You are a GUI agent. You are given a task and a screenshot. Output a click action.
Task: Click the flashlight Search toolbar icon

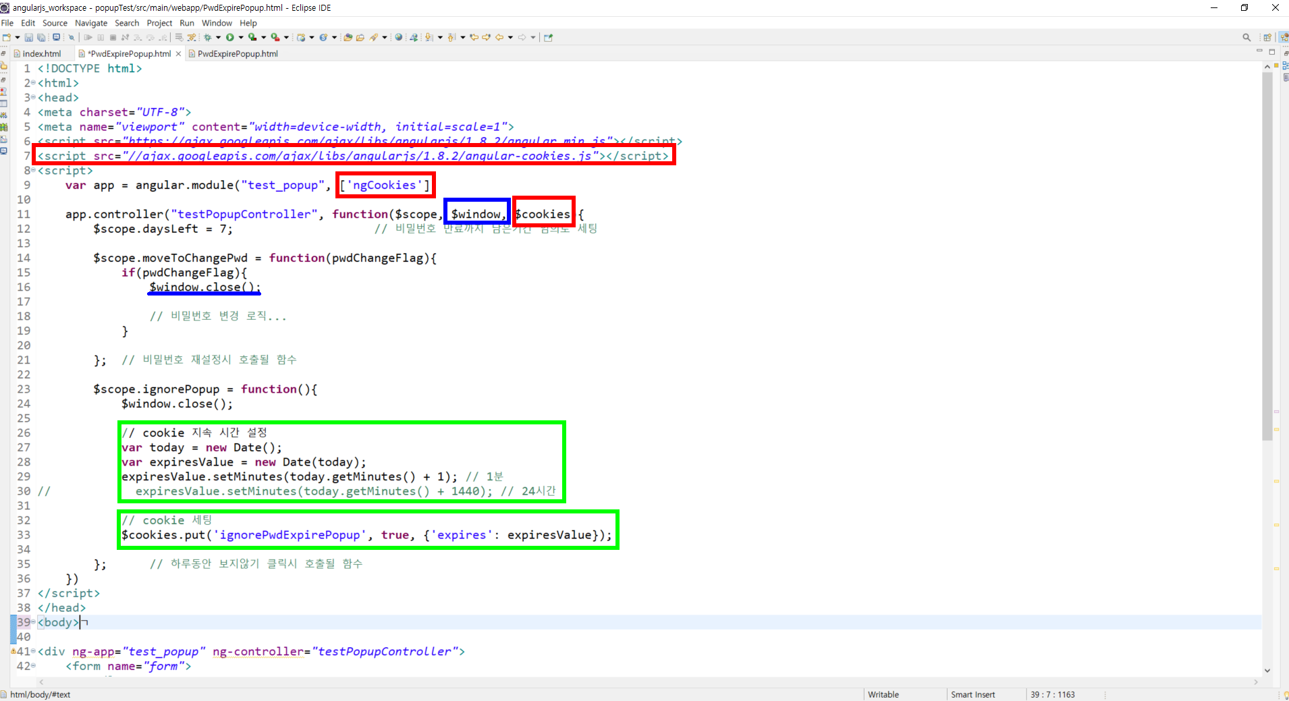click(x=373, y=37)
